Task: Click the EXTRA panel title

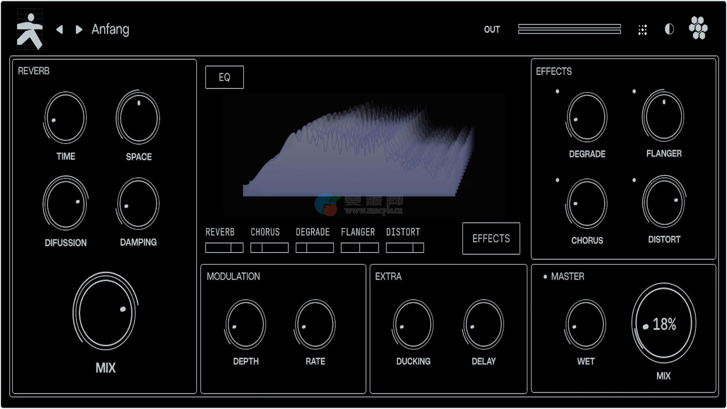Action: coord(388,276)
